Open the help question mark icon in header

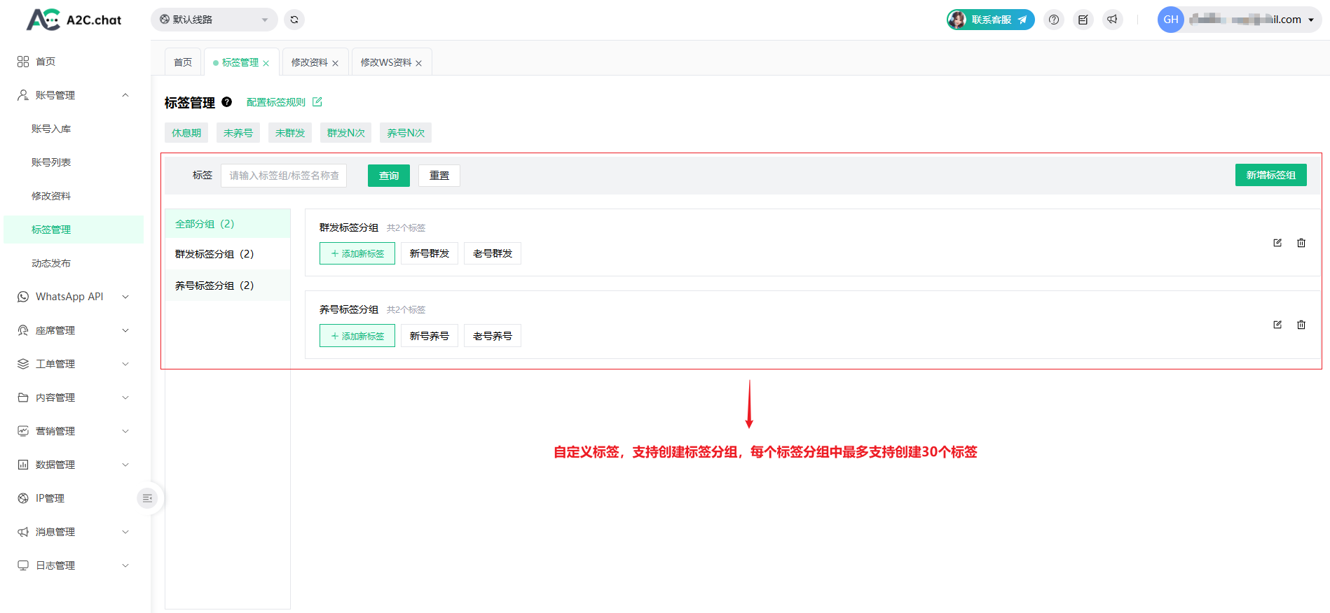1054,20
